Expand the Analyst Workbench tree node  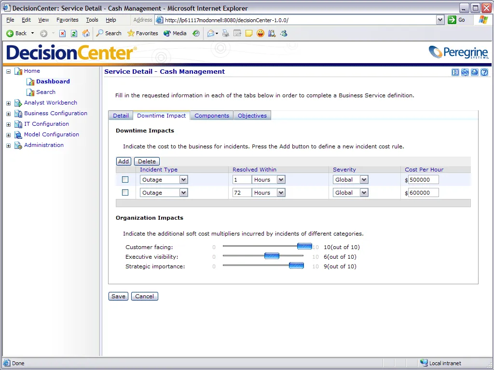(x=9, y=103)
